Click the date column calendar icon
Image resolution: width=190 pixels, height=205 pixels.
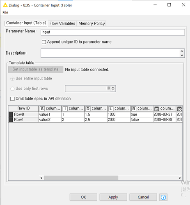tap(156, 109)
